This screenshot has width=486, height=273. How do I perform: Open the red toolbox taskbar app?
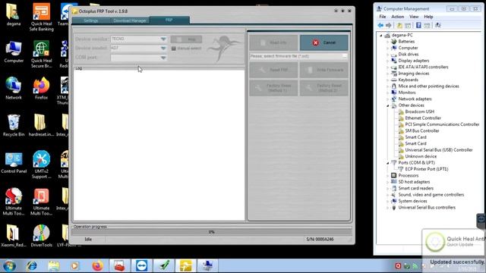(119, 266)
